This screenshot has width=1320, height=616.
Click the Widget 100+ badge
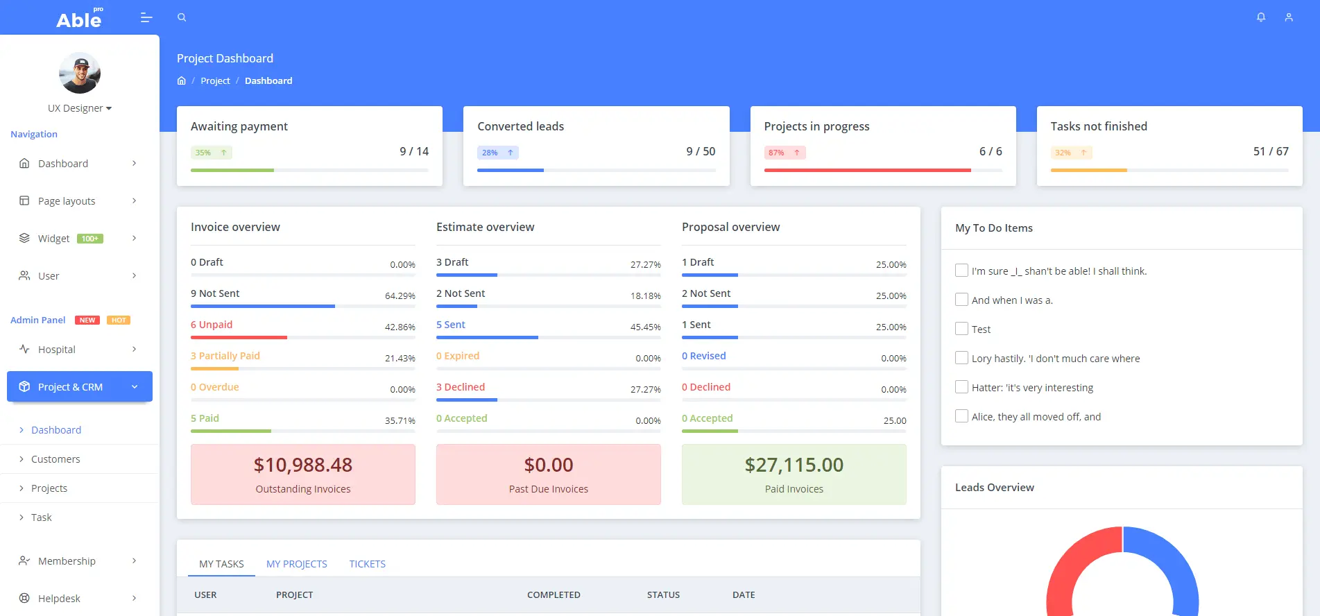(x=90, y=239)
